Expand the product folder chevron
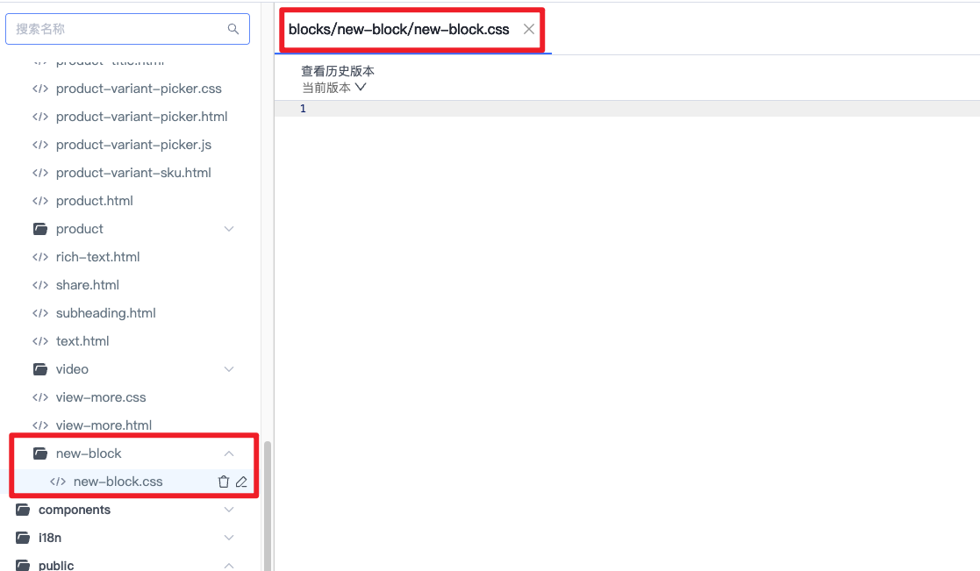 229,229
